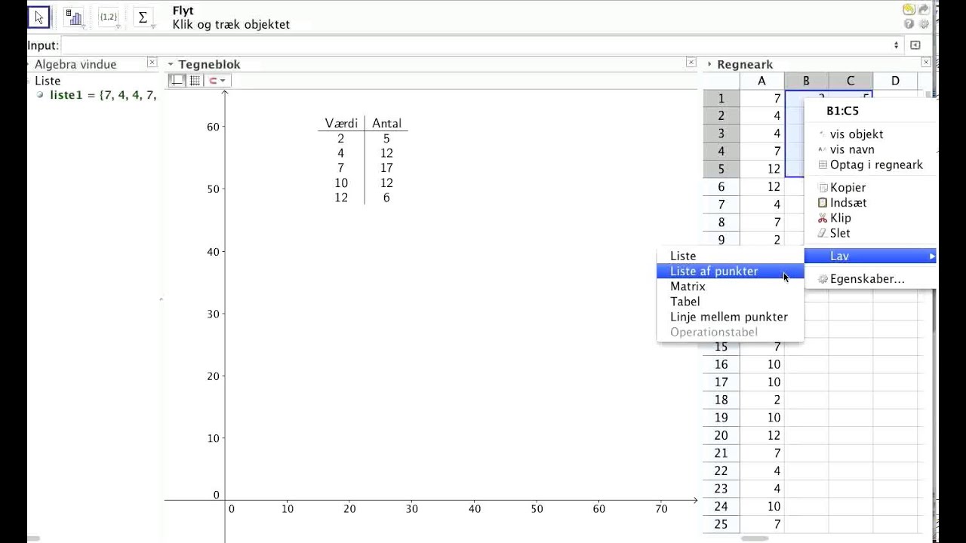
Task: Choose 'Liste af punkter' from the submenu
Action: coord(714,271)
